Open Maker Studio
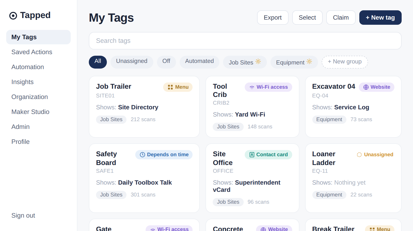 point(38,112)
